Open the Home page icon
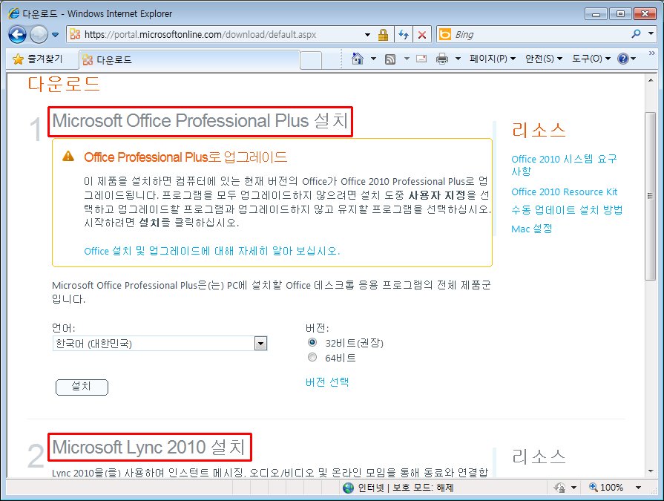Image resolution: width=664 pixels, height=501 pixels. tap(358, 59)
